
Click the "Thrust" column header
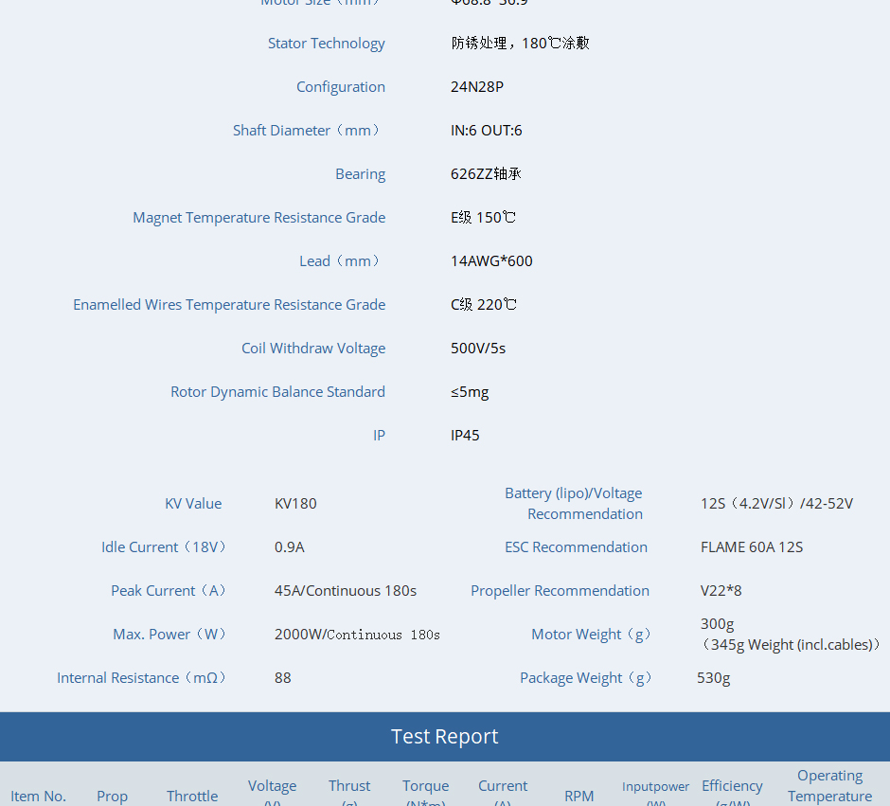349,786
